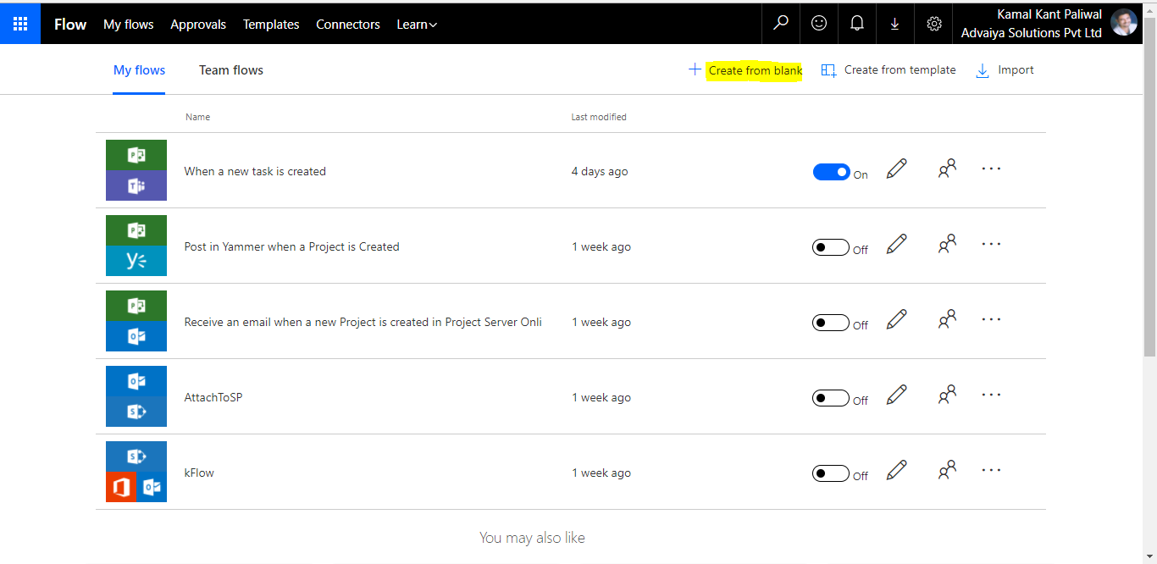This screenshot has height=564, width=1157.
Task: Click the Project/Teams thumbnail of first flow
Action: coord(136,170)
